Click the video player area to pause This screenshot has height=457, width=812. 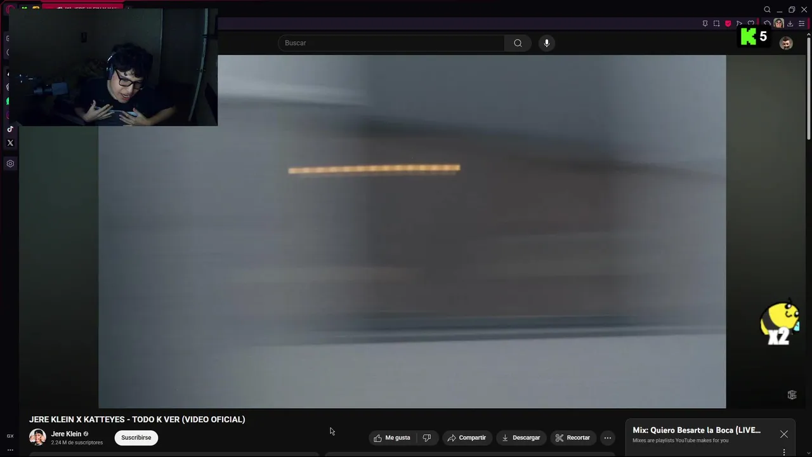412,232
